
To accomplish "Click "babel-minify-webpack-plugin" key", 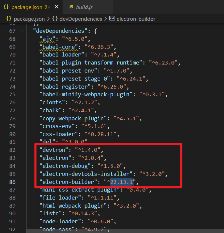I will coord(86,95).
